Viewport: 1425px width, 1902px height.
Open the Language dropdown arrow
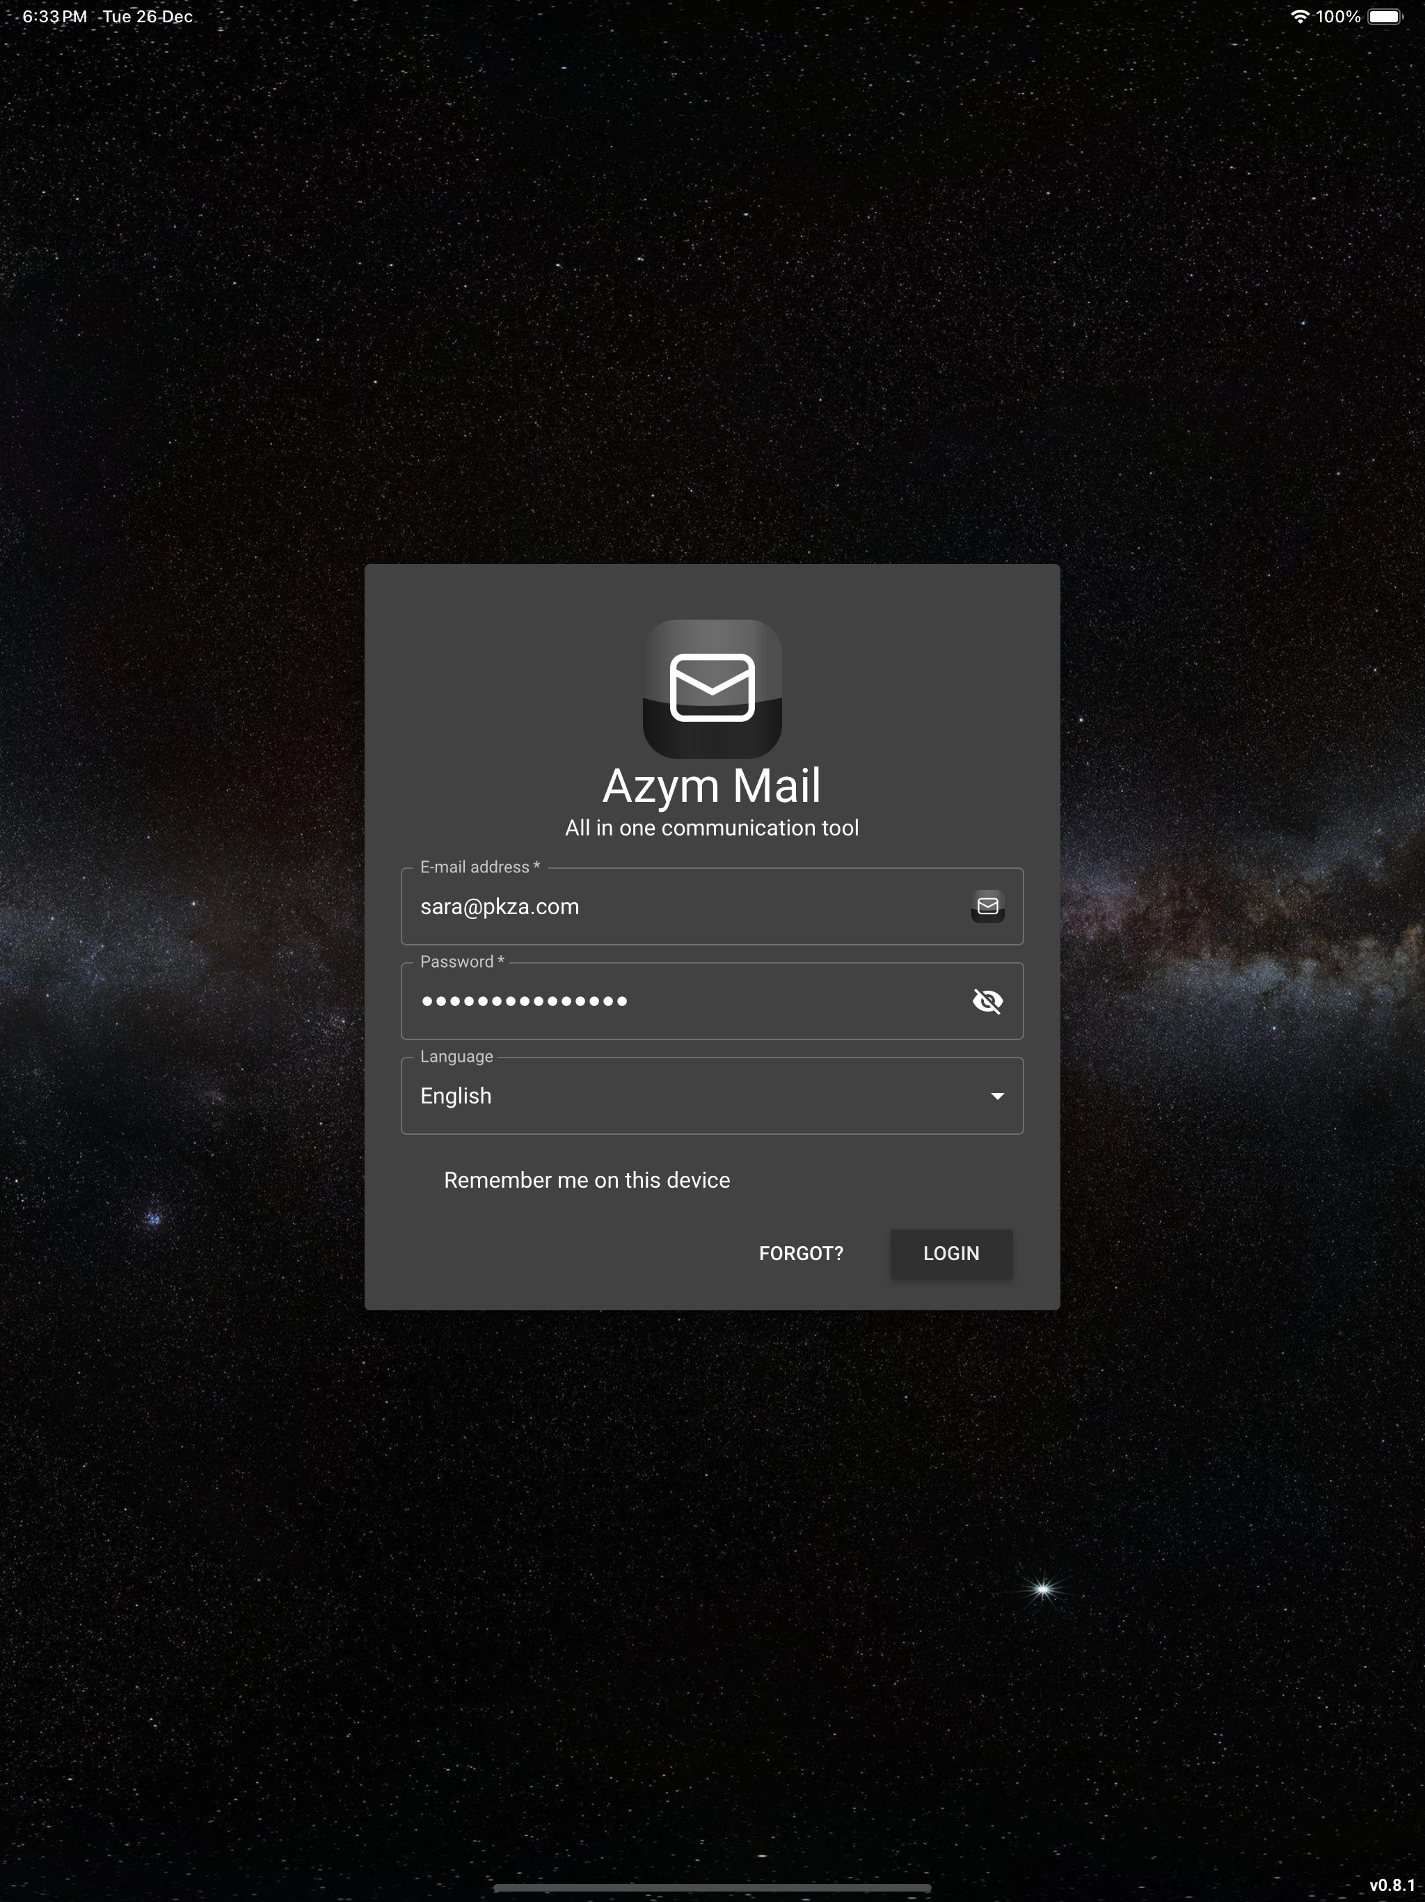click(997, 1095)
